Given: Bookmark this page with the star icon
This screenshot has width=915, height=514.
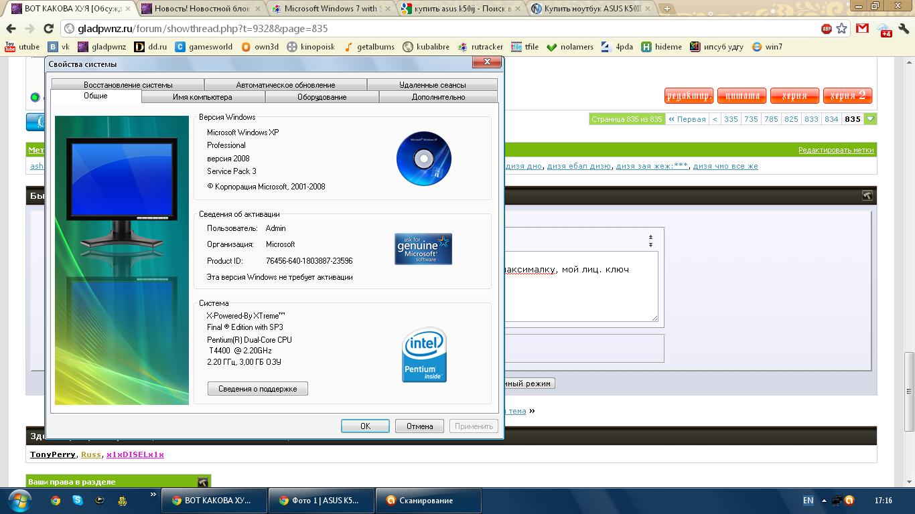Looking at the screenshot, I should point(842,29).
